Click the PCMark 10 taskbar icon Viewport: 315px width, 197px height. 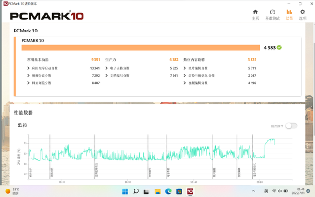point(190,191)
